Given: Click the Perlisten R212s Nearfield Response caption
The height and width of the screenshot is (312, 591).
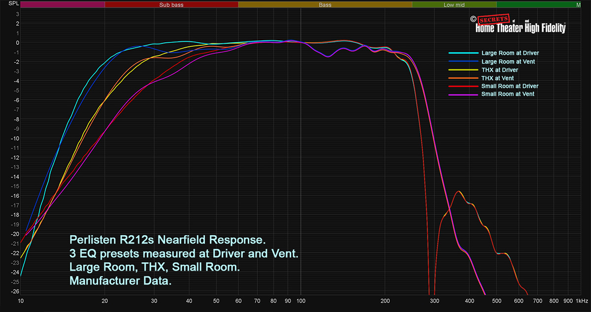Looking at the screenshot, I should pos(167,241).
